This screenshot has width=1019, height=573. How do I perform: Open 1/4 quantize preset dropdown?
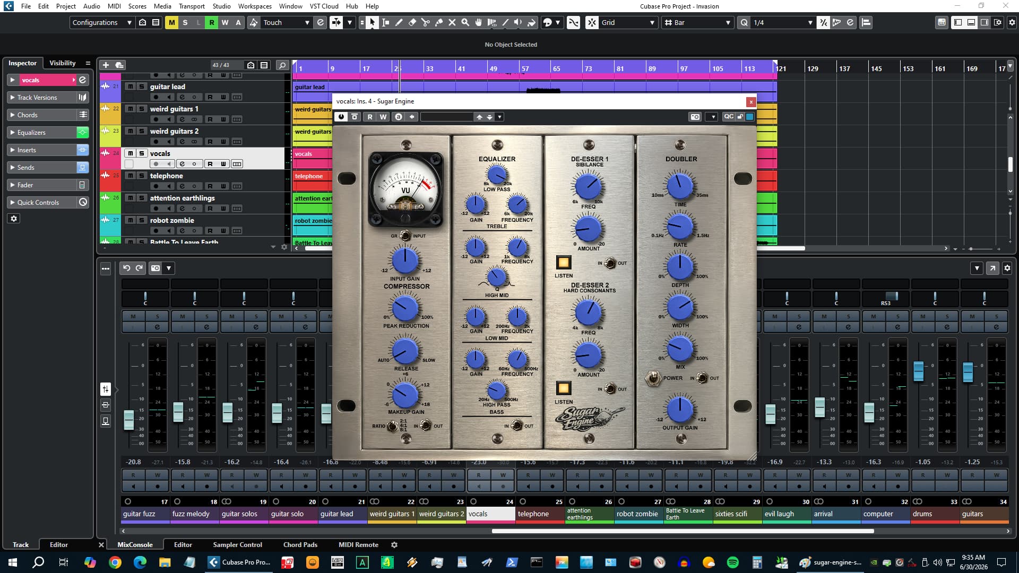point(783,22)
